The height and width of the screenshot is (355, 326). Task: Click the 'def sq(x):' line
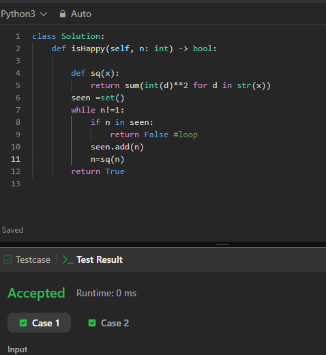coord(95,73)
